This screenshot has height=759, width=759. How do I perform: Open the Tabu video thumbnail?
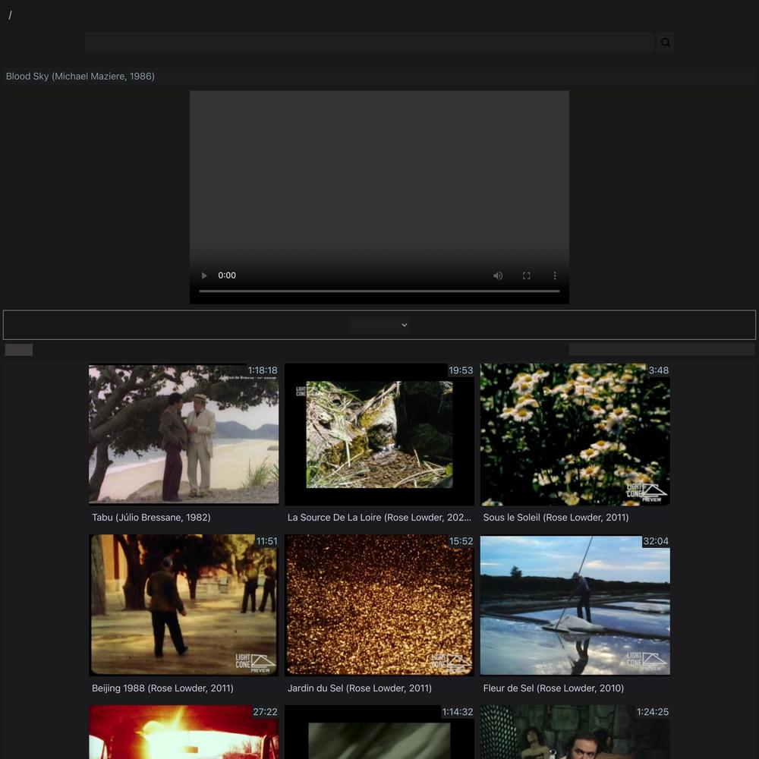pos(184,434)
